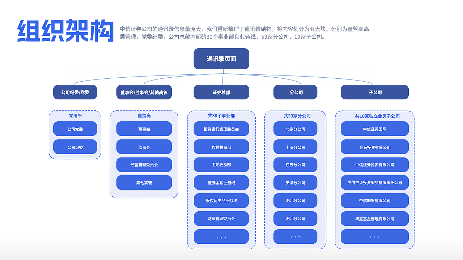The width and height of the screenshot is (463, 260).
Task: Select the 子公司 category node
Action: [375, 92]
